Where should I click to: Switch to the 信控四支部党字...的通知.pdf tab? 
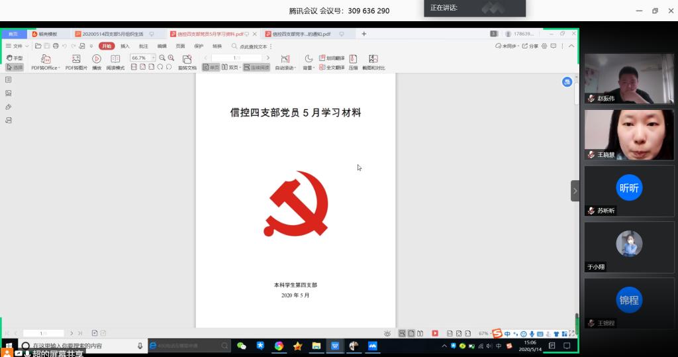(x=301, y=34)
